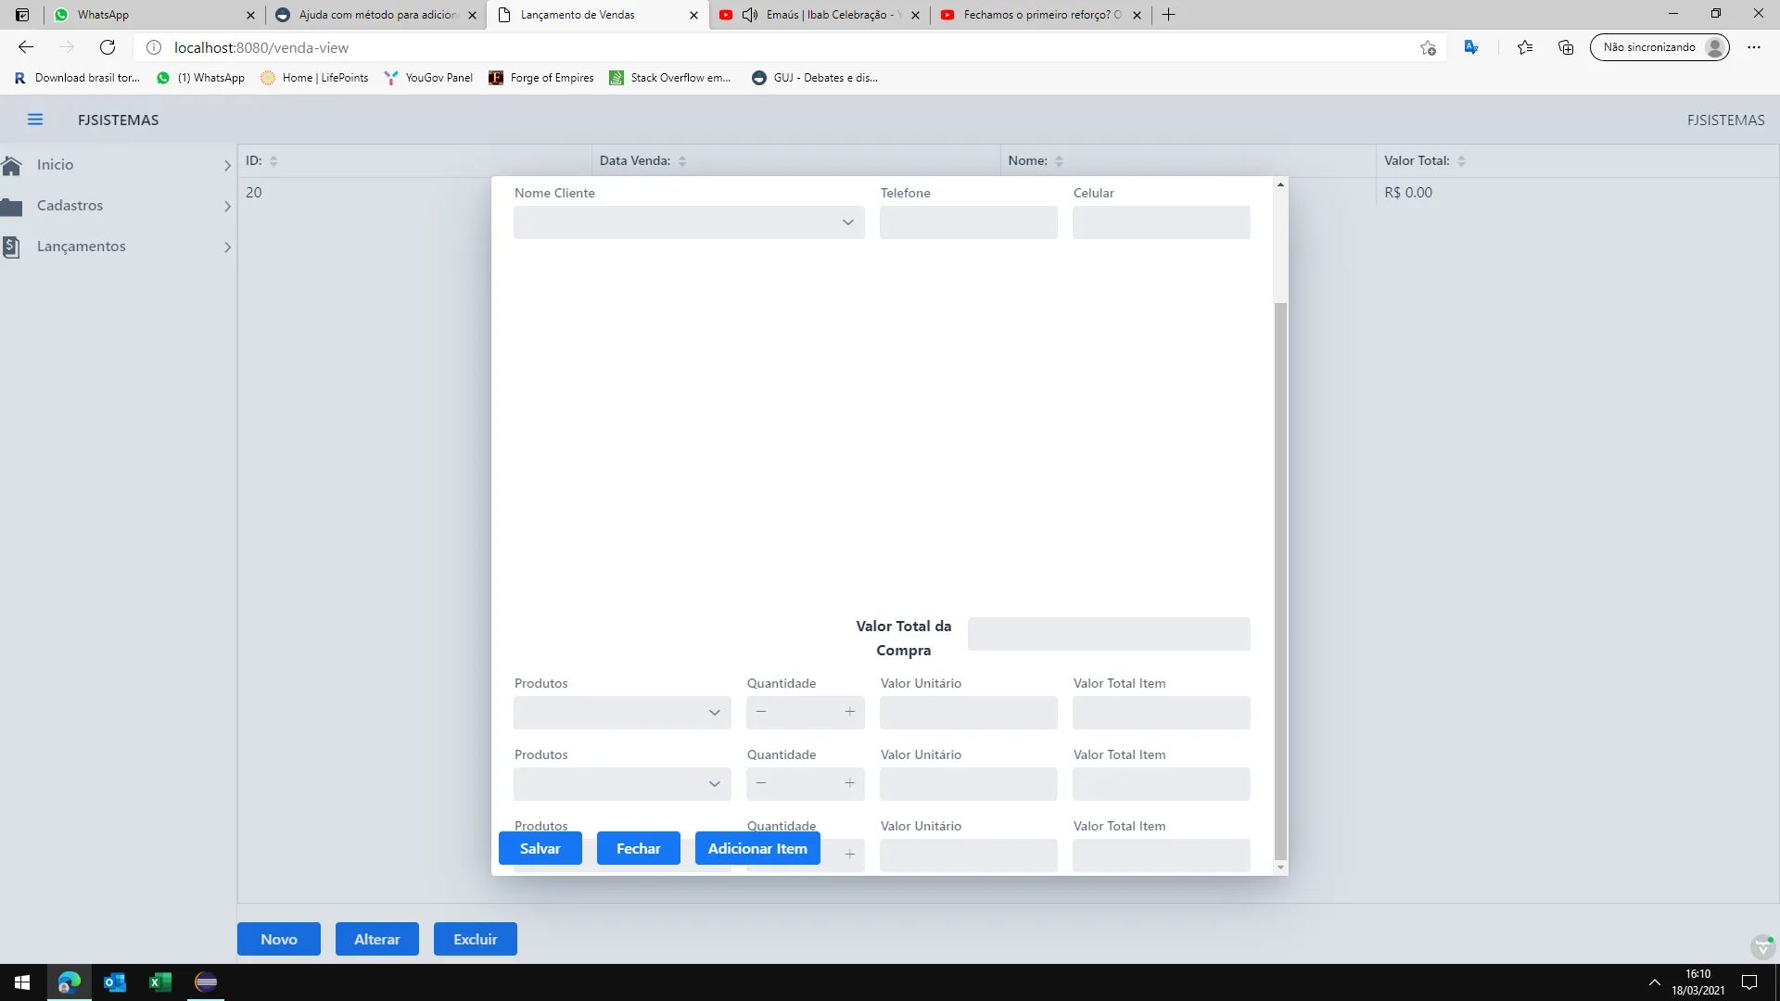Expand the Cadastros sidebar chevron
Image resolution: width=1780 pixels, height=1001 pixels.
coord(227,207)
